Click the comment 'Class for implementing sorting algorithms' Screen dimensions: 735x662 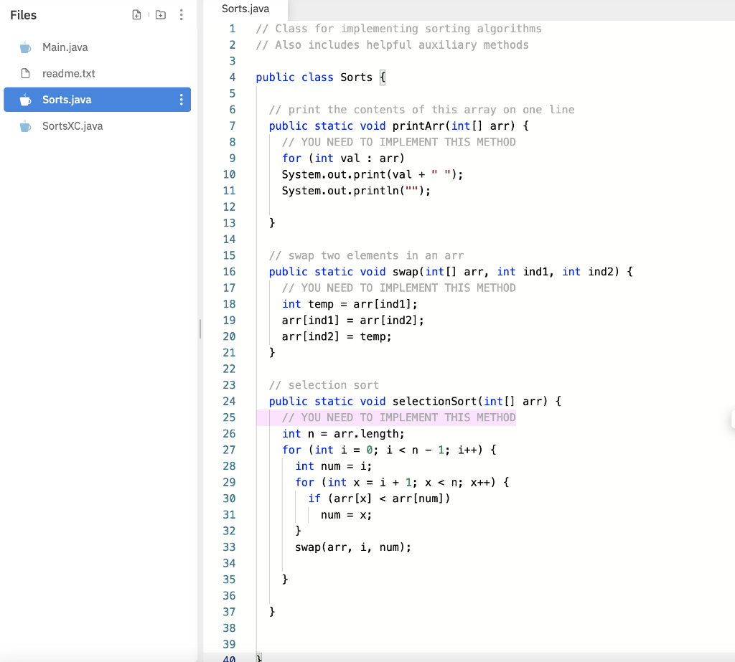click(398, 29)
